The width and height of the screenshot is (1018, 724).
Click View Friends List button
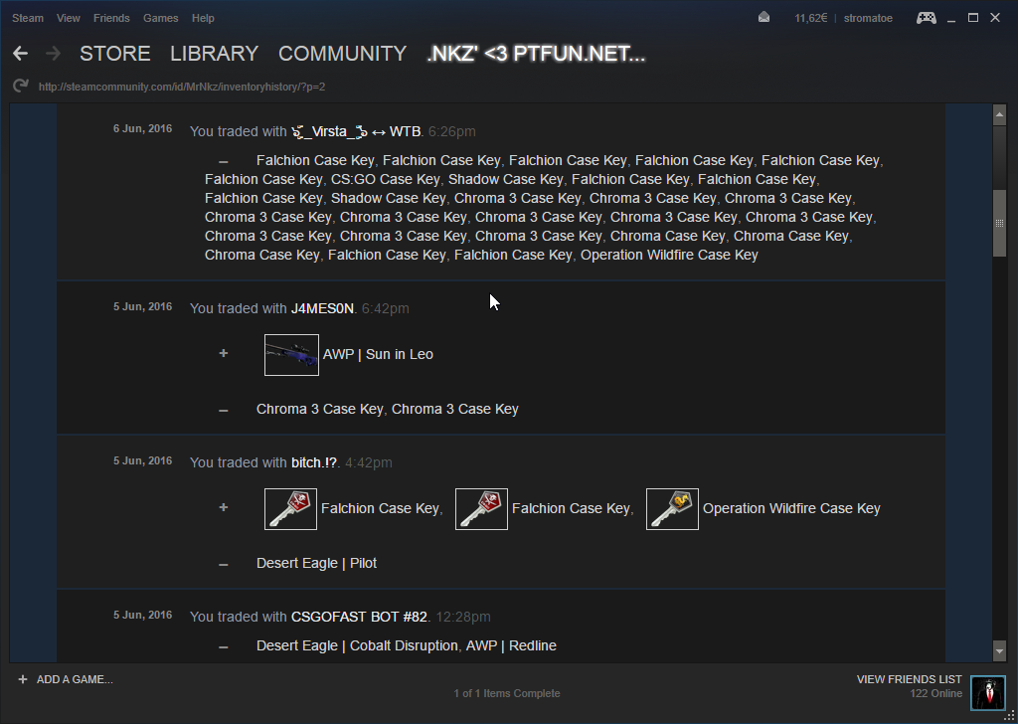coord(909,679)
